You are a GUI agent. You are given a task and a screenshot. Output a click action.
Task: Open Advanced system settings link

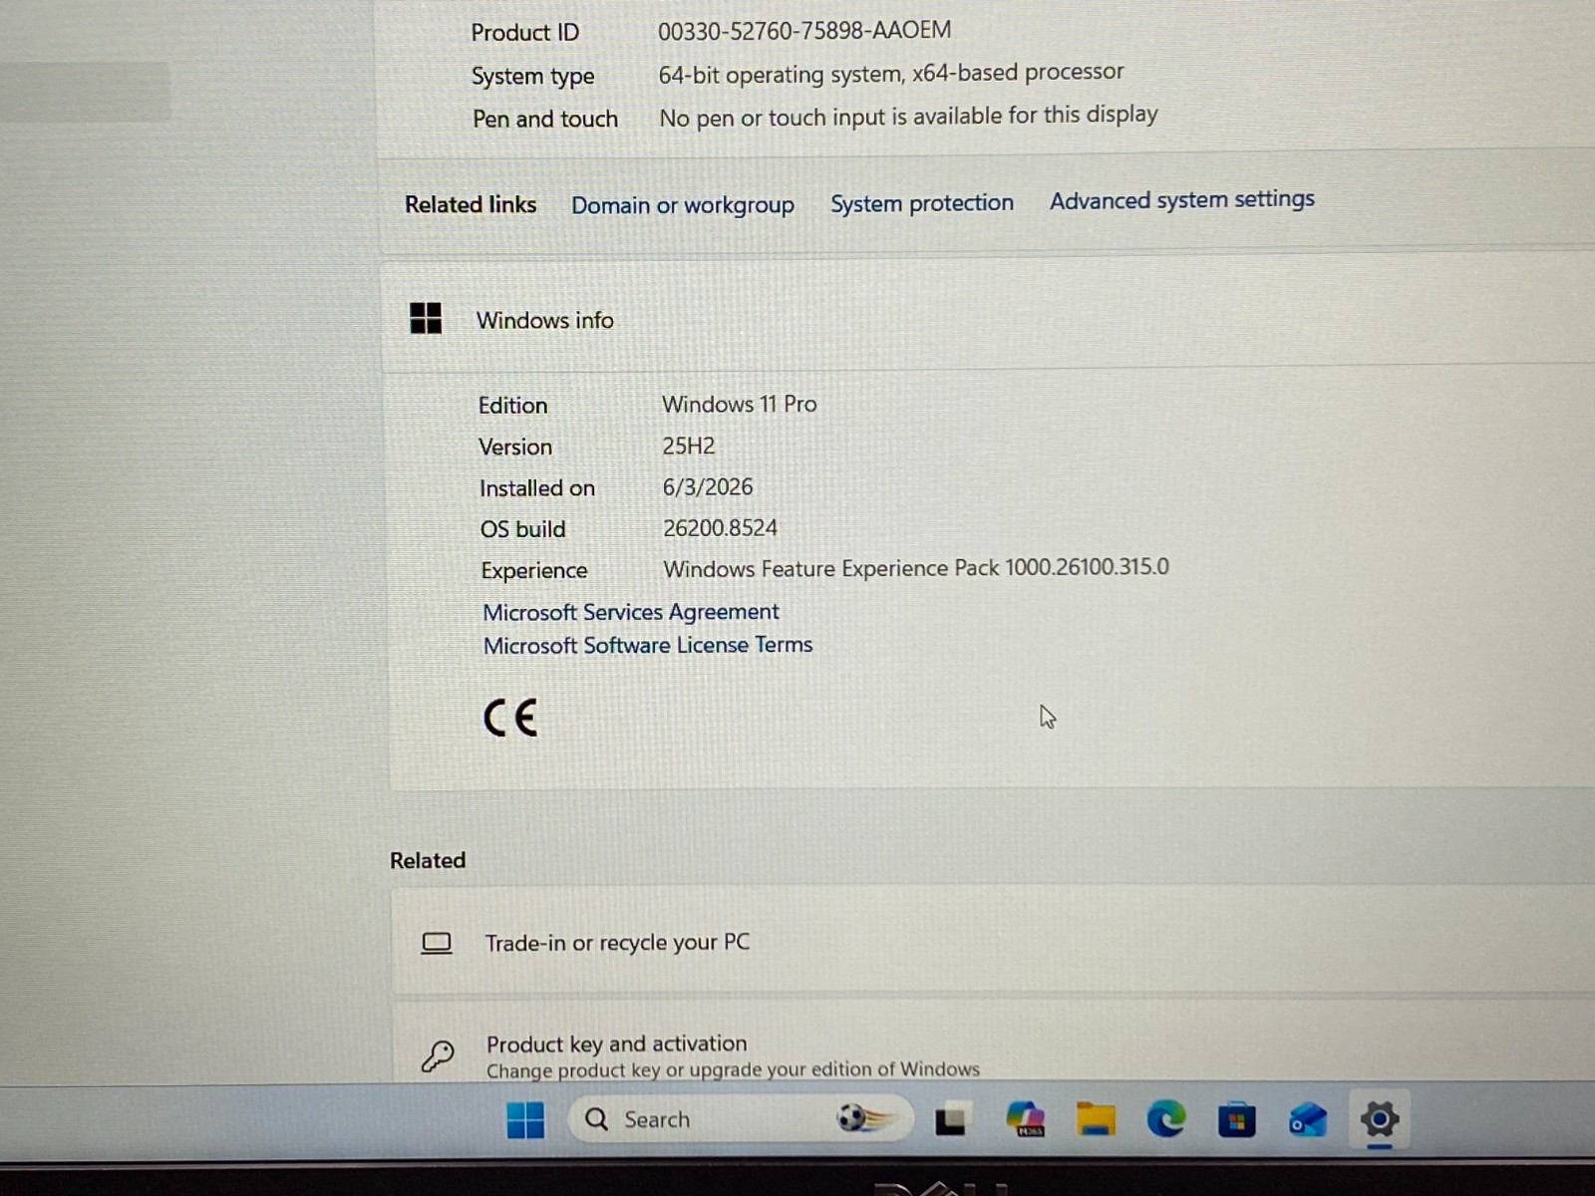1182,200
